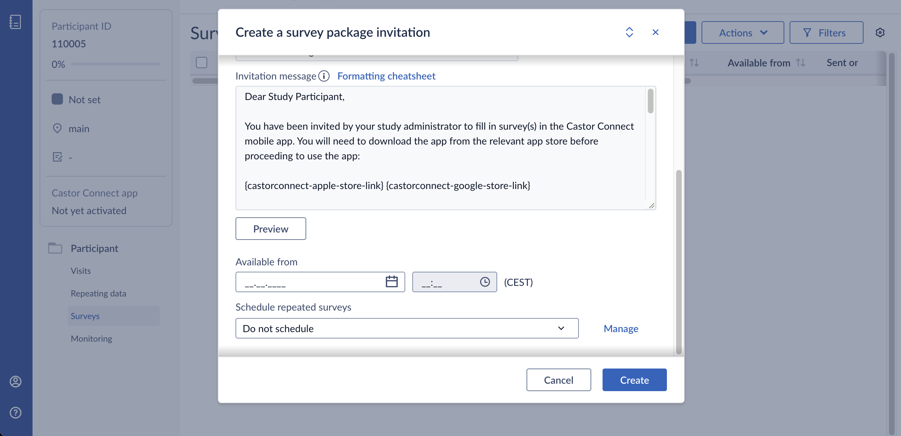The width and height of the screenshot is (901, 436).
Task: Click the Participant ID value 110005
Action: pos(69,43)
